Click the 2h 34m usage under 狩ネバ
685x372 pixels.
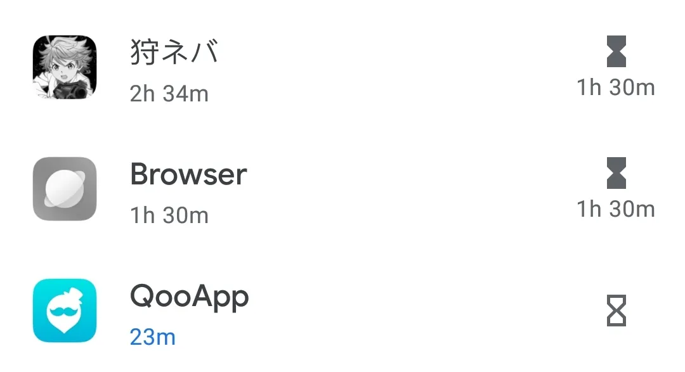(169, 94)
